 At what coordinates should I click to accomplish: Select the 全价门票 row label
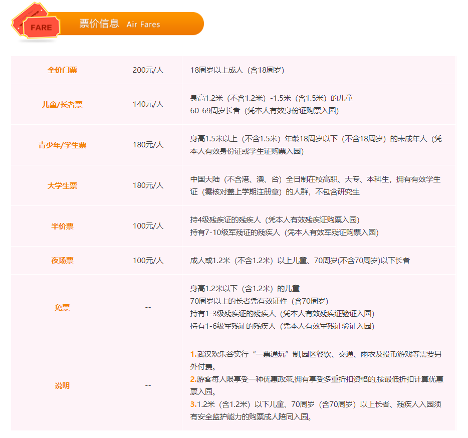[62, 70]
